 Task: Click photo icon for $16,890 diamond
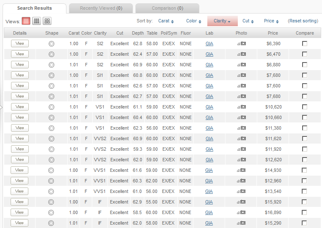tap(241, 212)
